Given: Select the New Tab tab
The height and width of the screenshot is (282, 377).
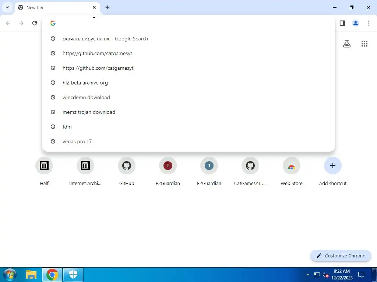Looking at the screenshot, I should click(57, 8).
